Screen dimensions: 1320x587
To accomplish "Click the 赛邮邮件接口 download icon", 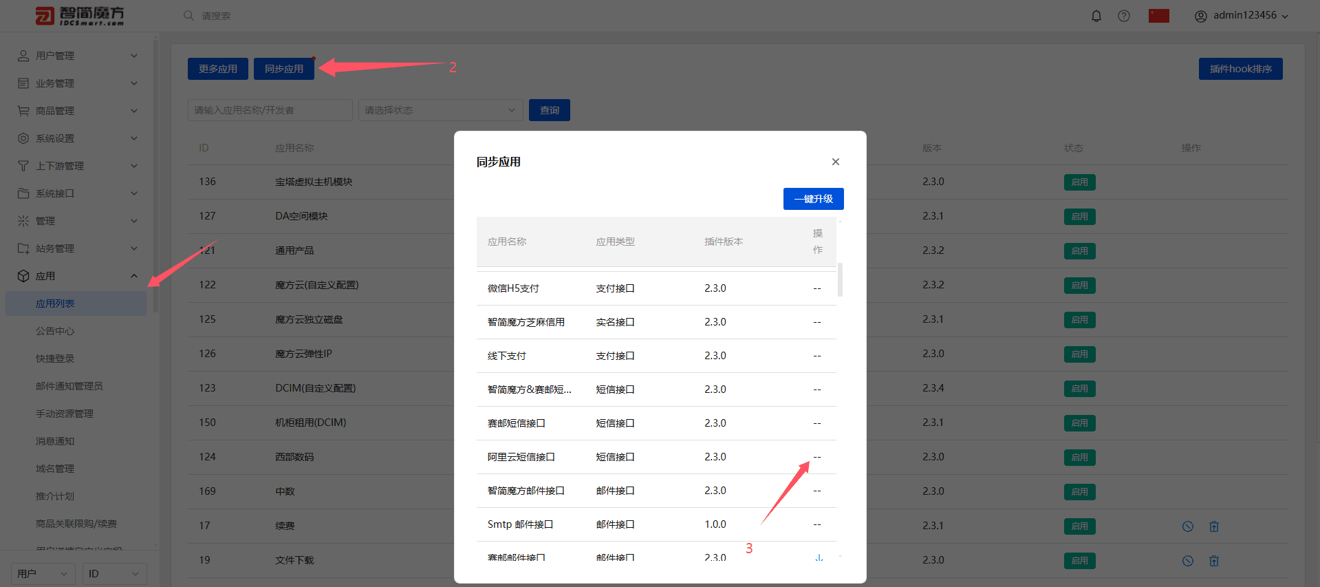I will tap(819, 557).
